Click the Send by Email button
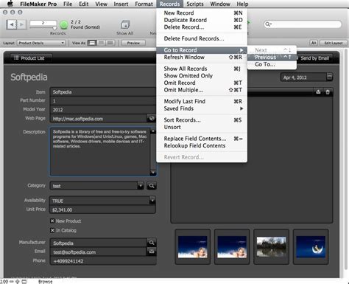The width and height of the screenshot is (349, 284). coord(314,58)
